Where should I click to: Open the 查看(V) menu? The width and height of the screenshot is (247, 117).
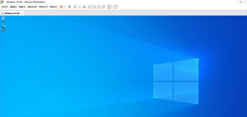22,7
